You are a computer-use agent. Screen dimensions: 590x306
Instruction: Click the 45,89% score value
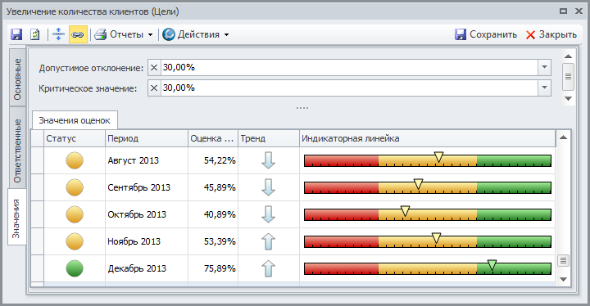(x=220, y=187)
